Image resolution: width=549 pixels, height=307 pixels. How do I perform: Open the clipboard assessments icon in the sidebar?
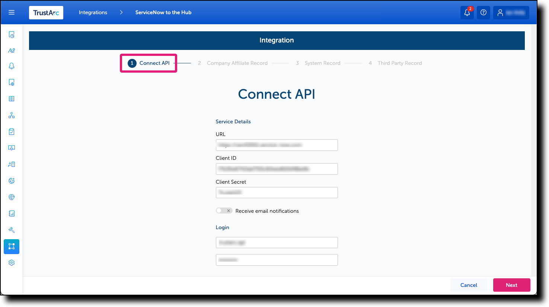(x=11, y=131)
